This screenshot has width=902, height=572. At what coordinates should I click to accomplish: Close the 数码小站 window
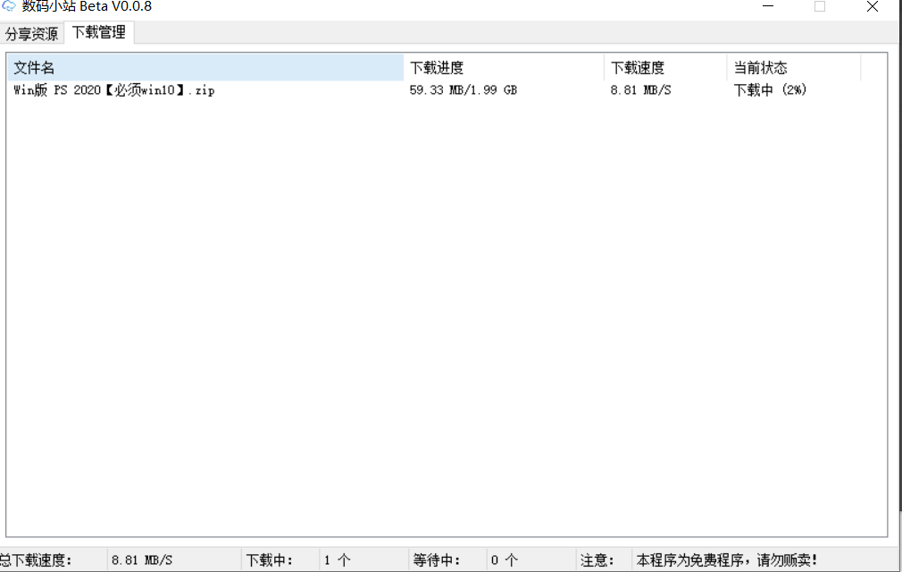tap(873, 6)
